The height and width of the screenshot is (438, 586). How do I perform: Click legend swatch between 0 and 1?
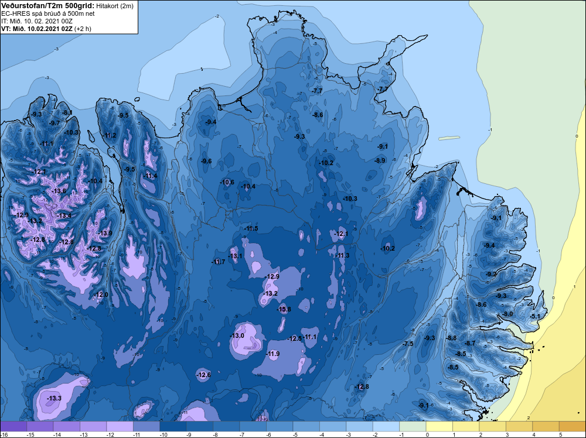(439, 426)
